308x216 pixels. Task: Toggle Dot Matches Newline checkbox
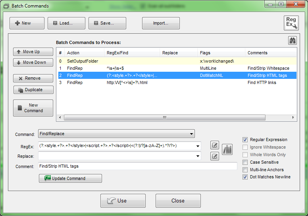[245, 177]
